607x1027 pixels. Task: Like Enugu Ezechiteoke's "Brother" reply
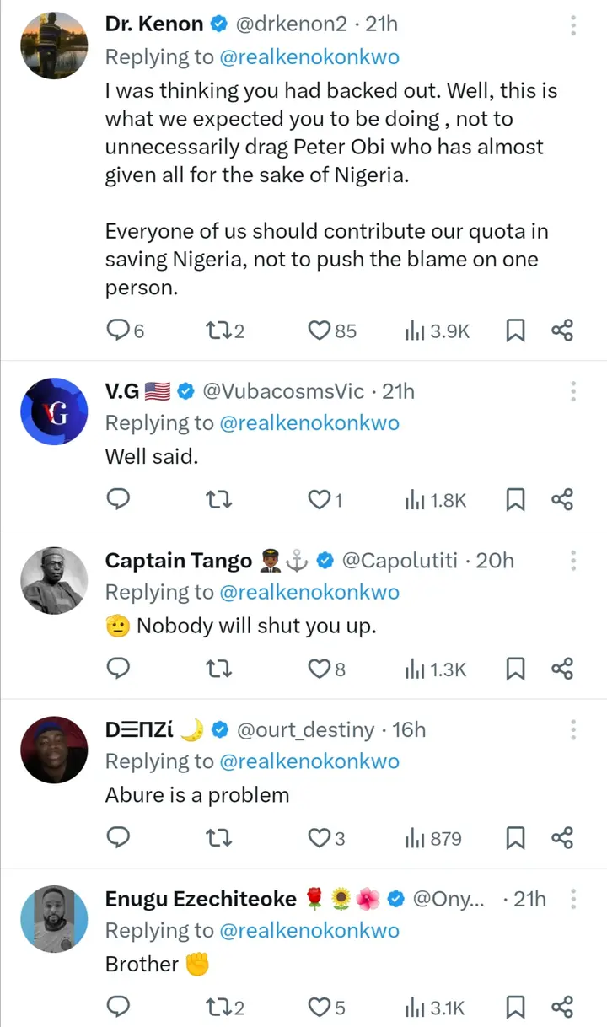[x=319, y=1007]
